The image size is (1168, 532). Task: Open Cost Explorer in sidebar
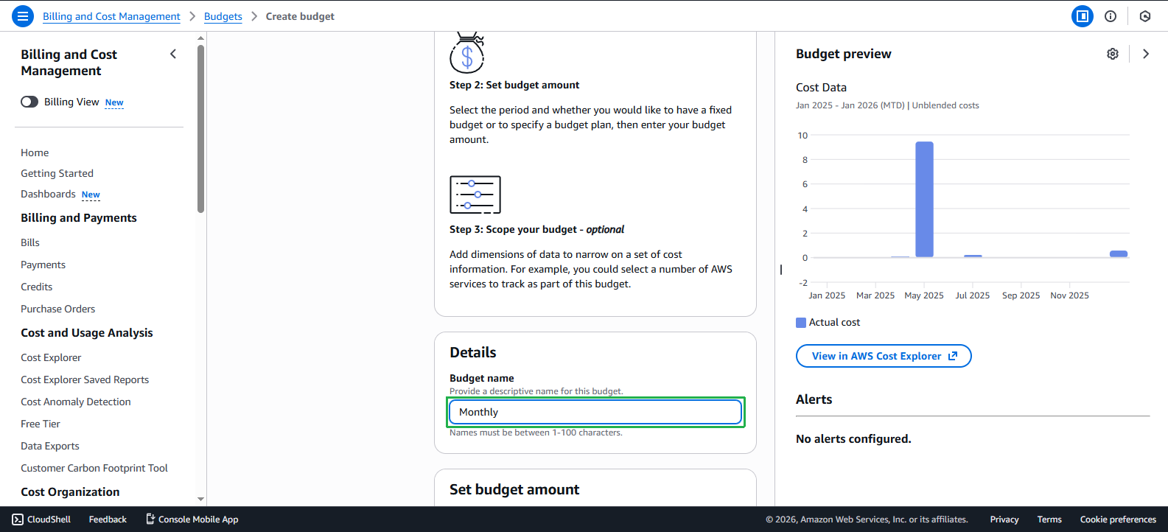pyautogui.click(x=51, y=357)
